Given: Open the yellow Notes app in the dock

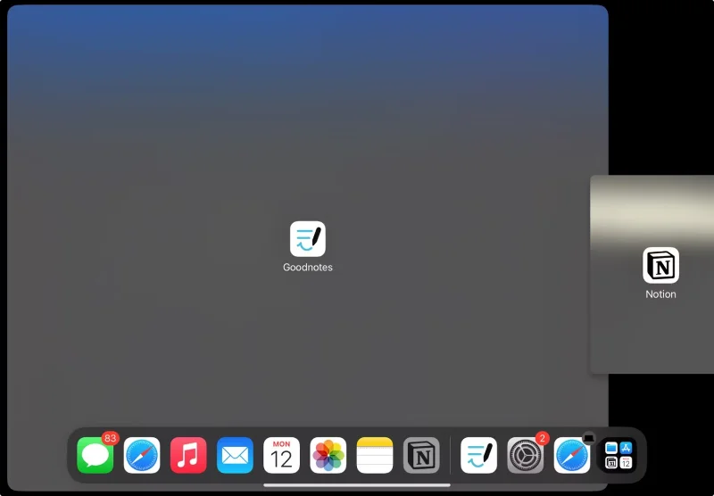Looking at the screenshot, I should point(375,455).
